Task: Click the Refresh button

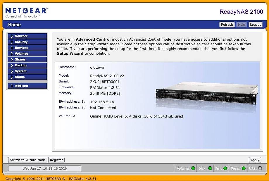Action: coord(227,25)
